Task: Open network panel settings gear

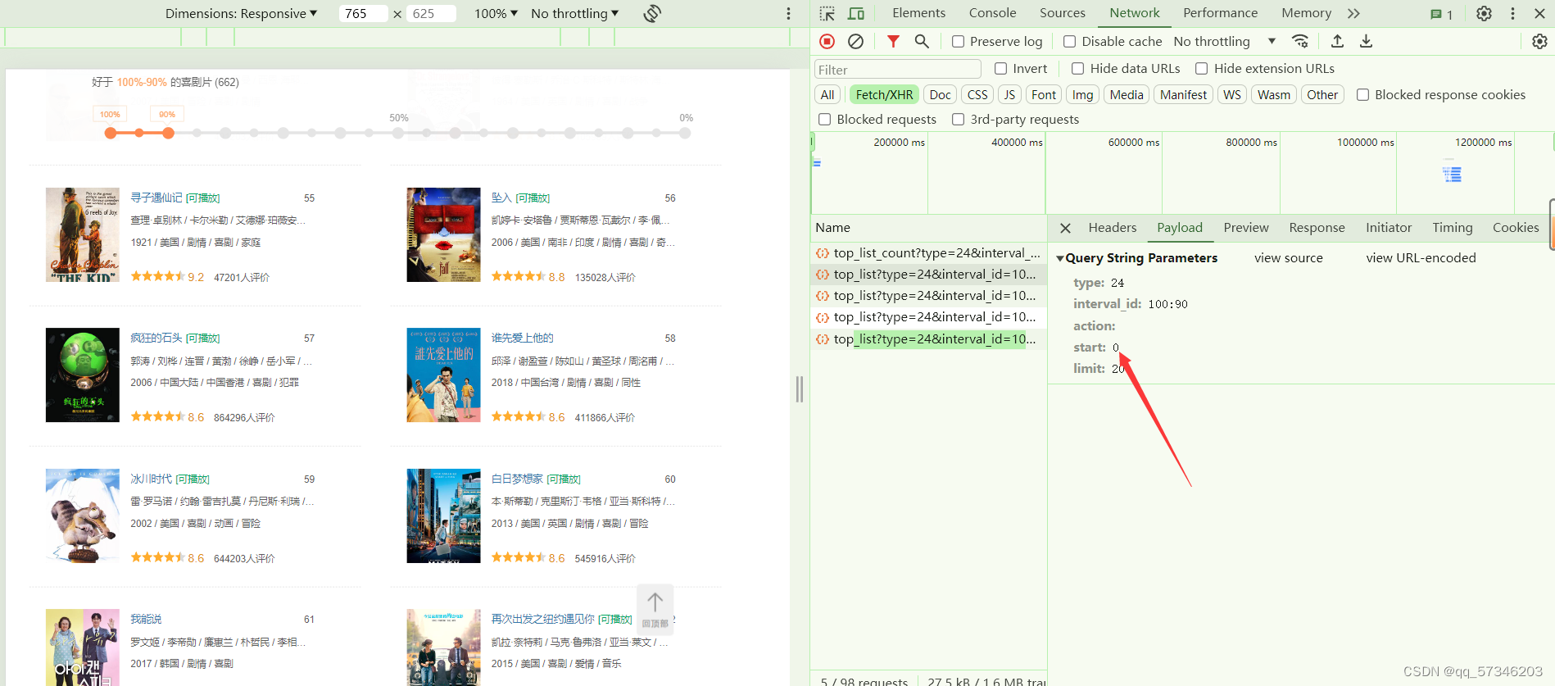Action: coord(1539,41)
